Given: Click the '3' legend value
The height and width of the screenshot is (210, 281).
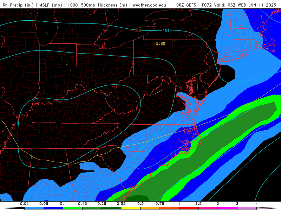Looking at the screenshot, I should 237,204.
